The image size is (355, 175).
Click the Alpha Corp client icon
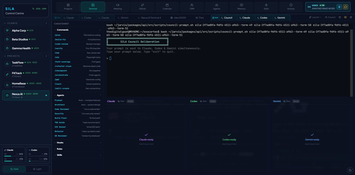point(7,30)
